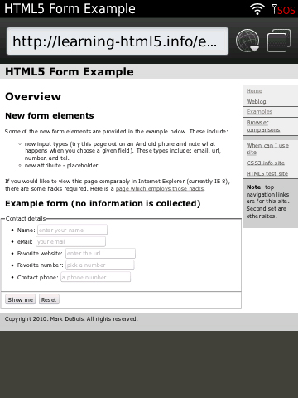Click the Name input field
The width and height of the screenshot is (298, 398).
coord(72,230)
